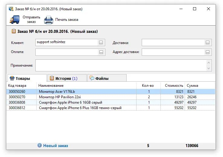Click the printer icon for order printing
This screenshot has width=223, height=157.
point(48,20)
